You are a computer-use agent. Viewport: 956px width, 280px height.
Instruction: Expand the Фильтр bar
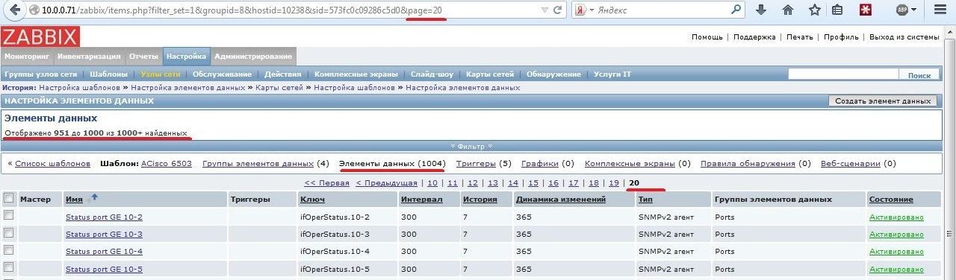pyautogui.click(x=471, y=146)
